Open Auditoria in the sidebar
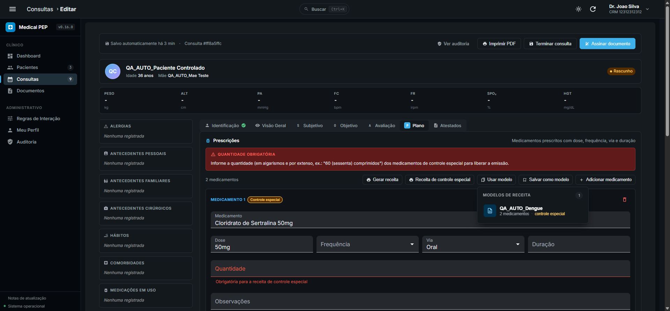This screenshot has width=670, height=311. [40, 142]
